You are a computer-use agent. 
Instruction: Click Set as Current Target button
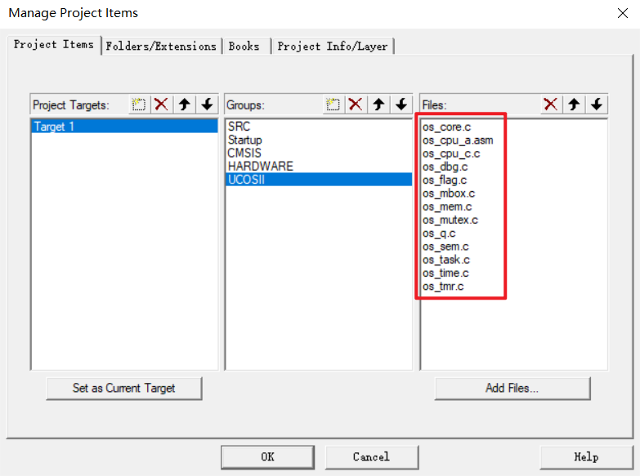pyautogui.click(x=124, y=389)
